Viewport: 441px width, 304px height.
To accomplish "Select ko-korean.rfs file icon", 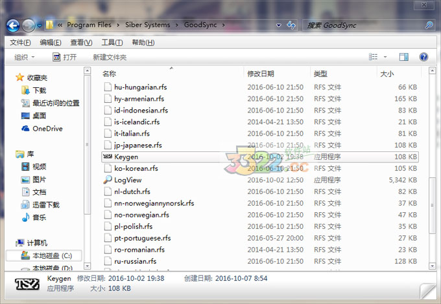I will click(x=108, y=168).
